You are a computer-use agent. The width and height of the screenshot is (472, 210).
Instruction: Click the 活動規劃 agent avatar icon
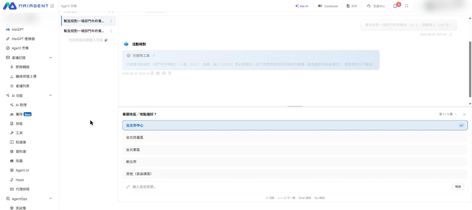[126, 44]
